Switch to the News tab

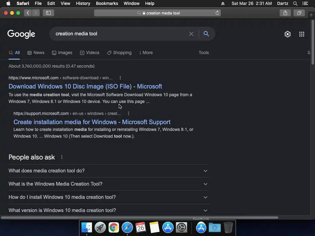pos(36,53)
